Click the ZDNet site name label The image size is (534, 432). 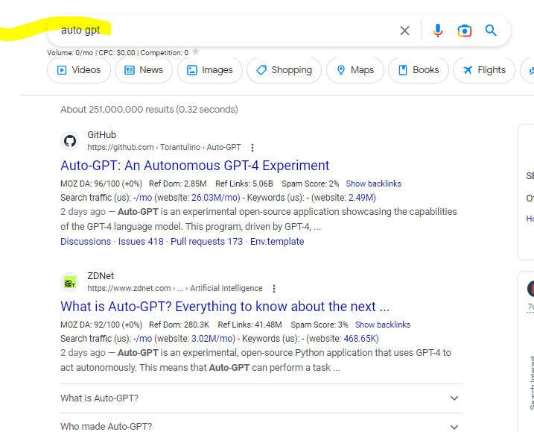(101, 276)
